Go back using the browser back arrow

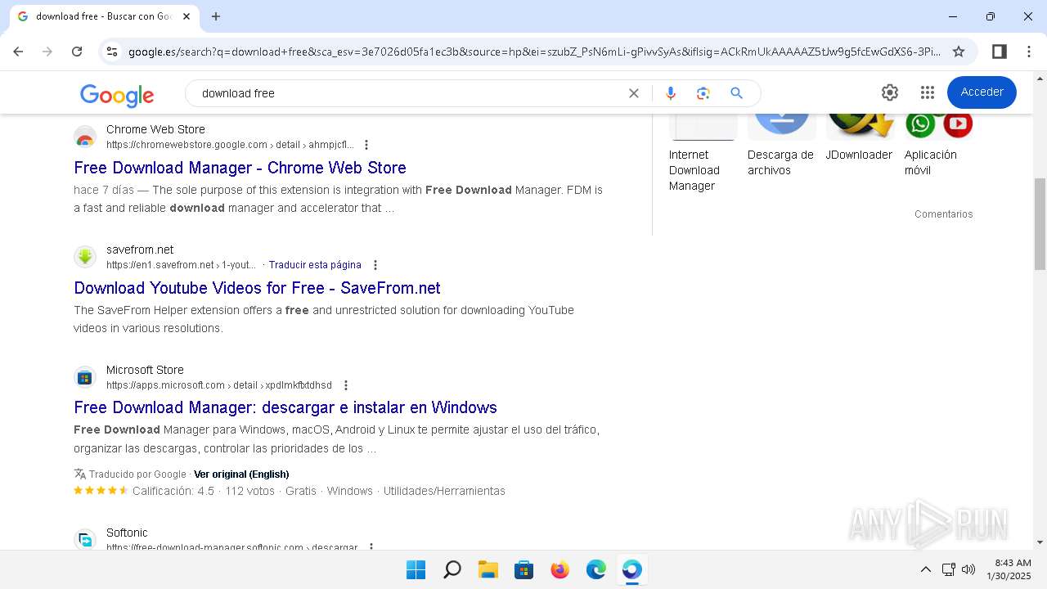click(x=18, y=52)
